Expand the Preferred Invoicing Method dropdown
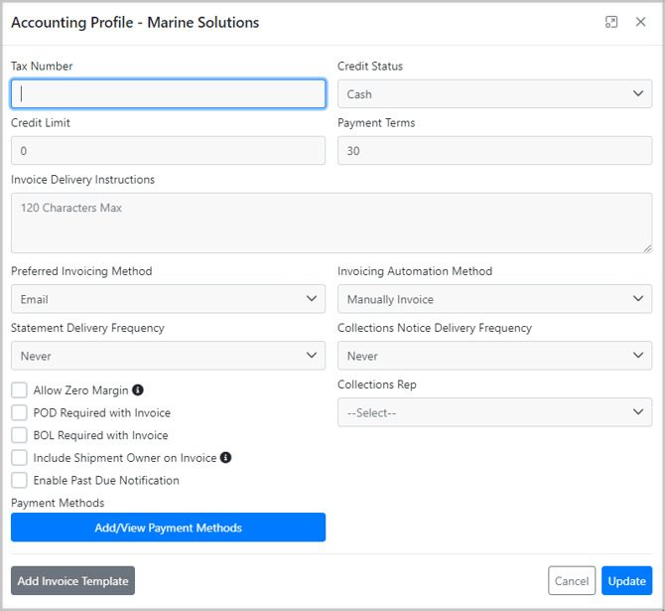The height and width of the screenshot is (611, 665). [168, 299]
